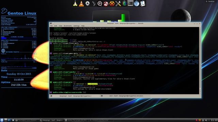Image resolution: width=218 pixels, height=122 pixels.
Task: Open the last dock icon with the document
Action: pyautogui.click(x=143, y=3)
